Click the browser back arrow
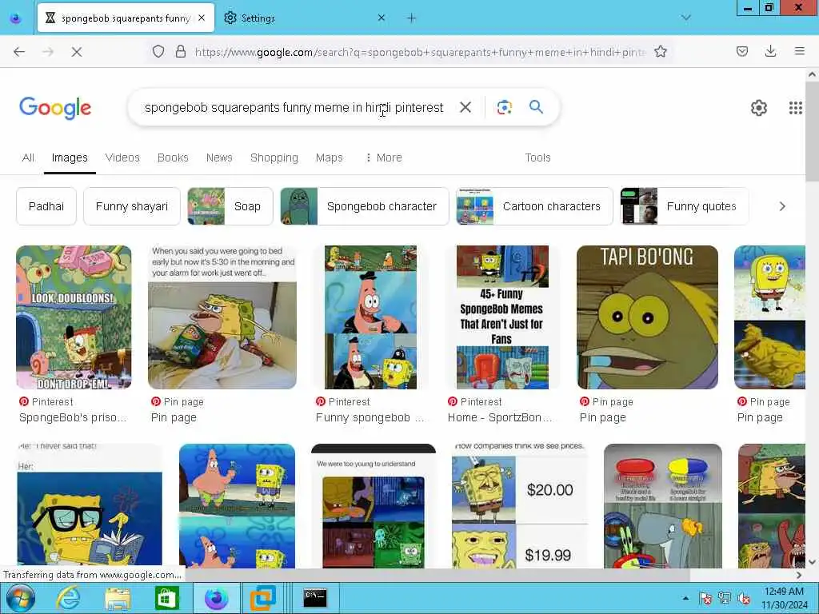The height and width of the screenshot is (614, 819). (x=19, y=52)
